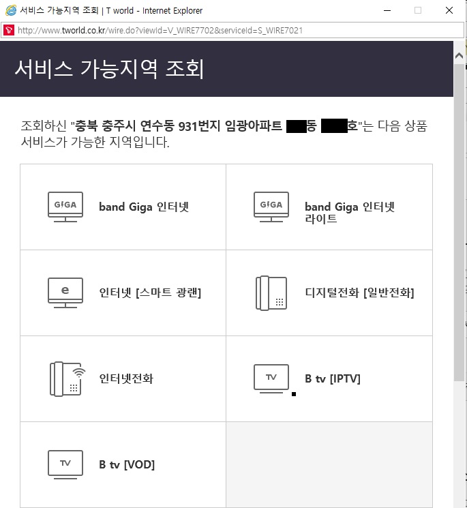Select 디지털전화 [일반전화] service text
The width and height of the screenshot is (467, 508).
tap(359, 293)
